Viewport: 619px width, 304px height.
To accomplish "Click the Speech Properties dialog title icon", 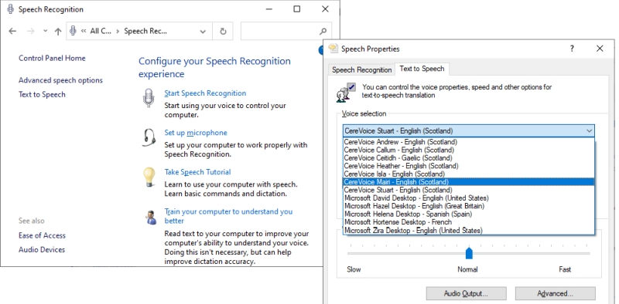I will click(333, 49).
